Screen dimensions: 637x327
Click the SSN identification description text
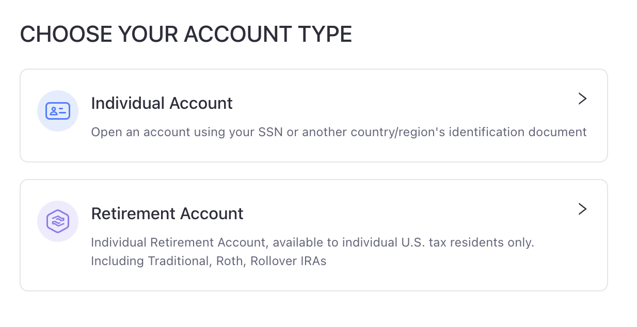coord(339,132)
